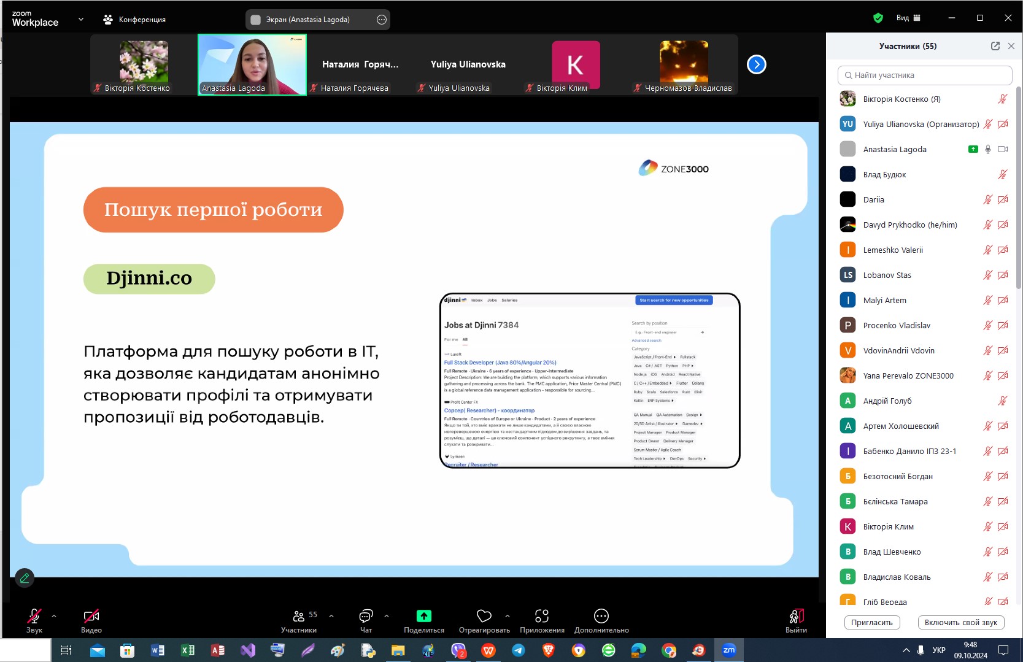The height and width of the screenshot is (662, 1023).
Task: Open Mail app from taskbar
Action: [x=97, y=650]
